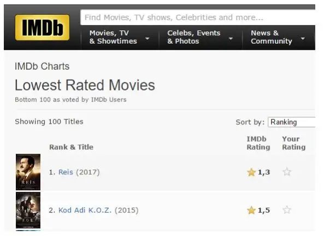Click the Your Rating column header
324x236 pixels.
293,143
